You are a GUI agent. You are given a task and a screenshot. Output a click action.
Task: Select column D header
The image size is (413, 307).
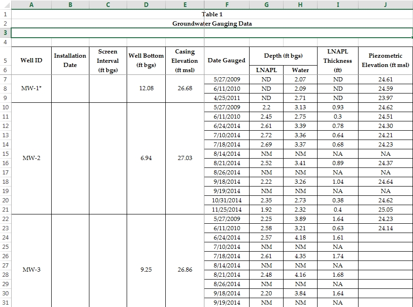(x=146, y=5)
